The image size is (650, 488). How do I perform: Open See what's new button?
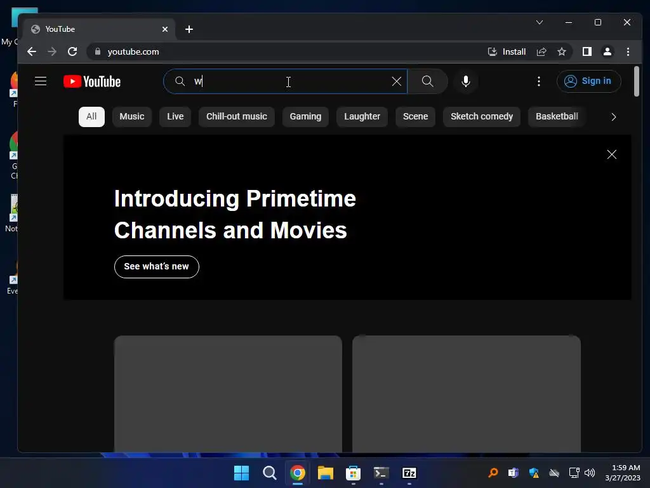(x=157, y=267)
